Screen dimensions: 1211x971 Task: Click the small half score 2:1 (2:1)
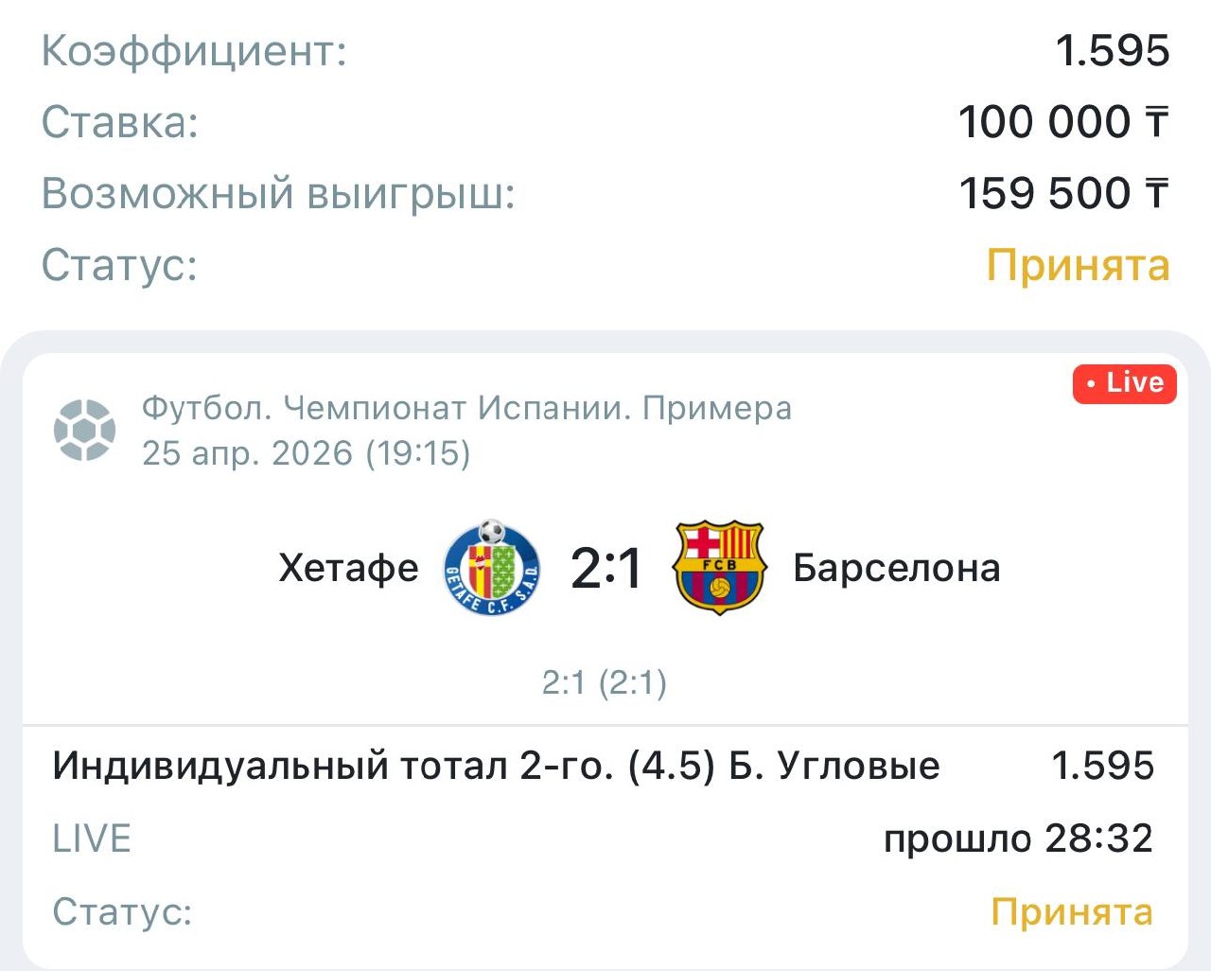[605, 682]
